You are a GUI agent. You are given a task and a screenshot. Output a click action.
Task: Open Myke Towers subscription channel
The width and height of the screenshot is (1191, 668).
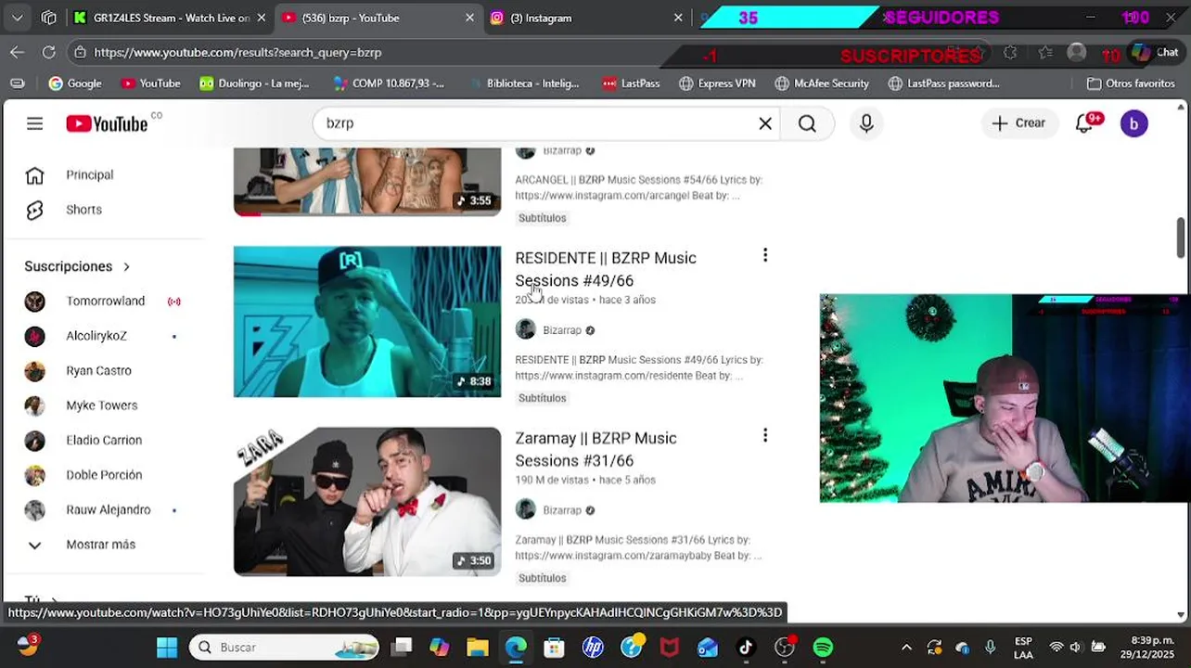(102, 405)
